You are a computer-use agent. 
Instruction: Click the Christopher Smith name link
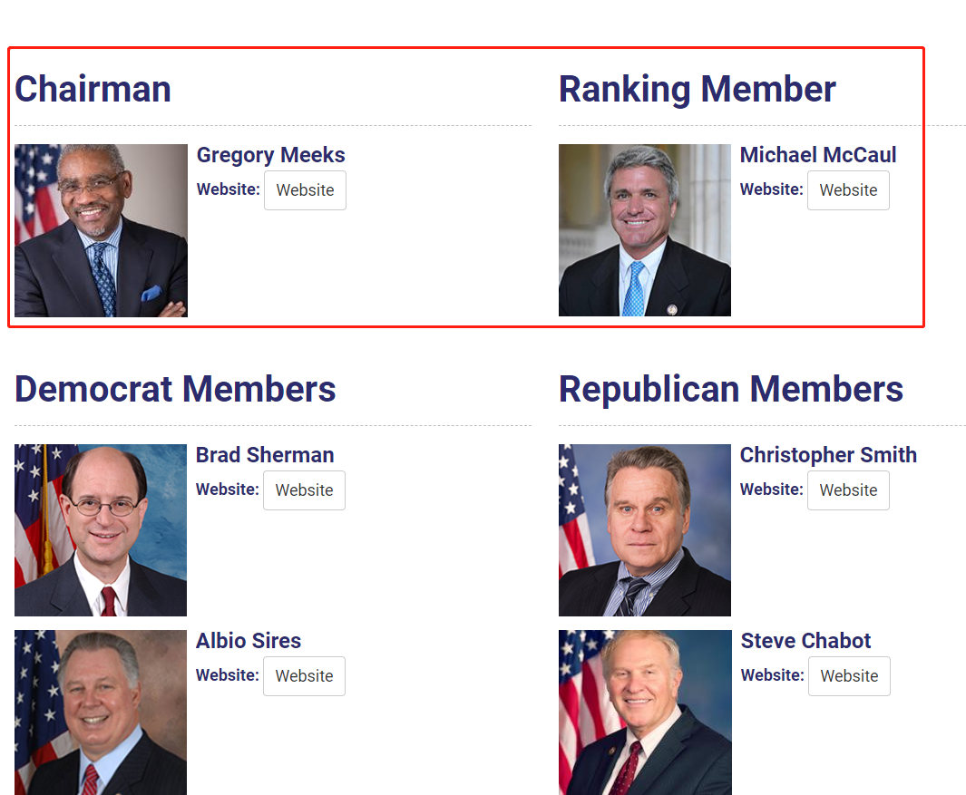click(x=828, y=455)
